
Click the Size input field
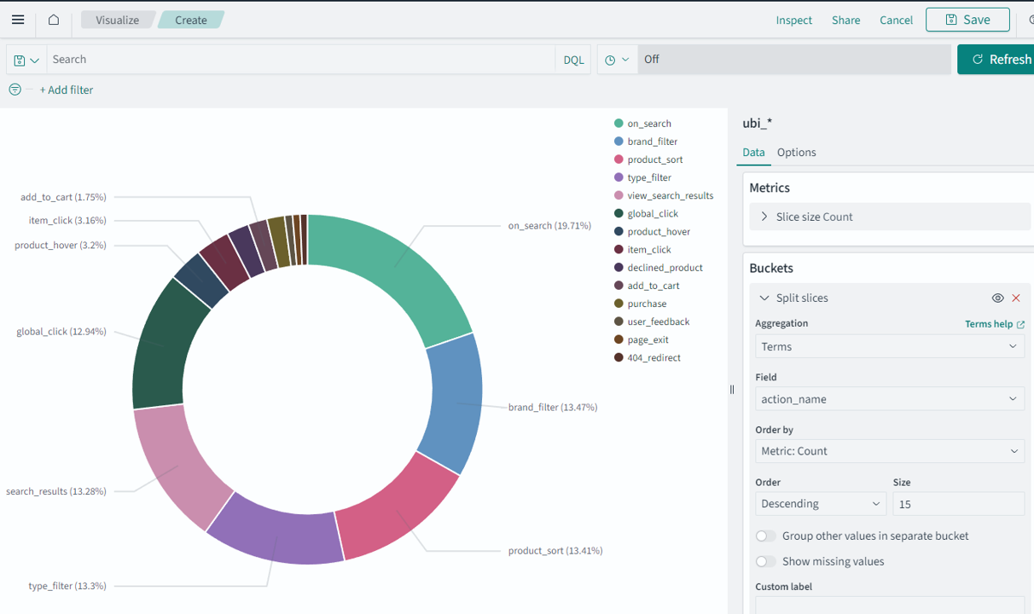[x=957, y=504]
